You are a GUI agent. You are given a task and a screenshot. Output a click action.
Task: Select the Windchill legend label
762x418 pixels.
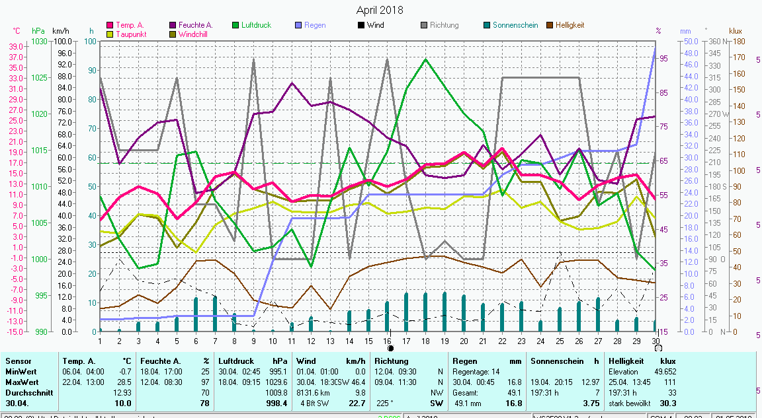194,34
